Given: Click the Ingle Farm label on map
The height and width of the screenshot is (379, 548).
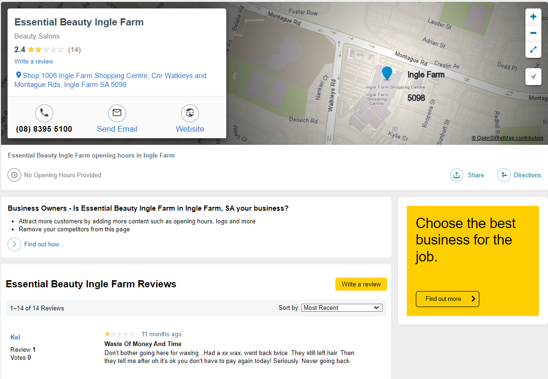Looking at the screenshot, I should (x=426, y=75).
